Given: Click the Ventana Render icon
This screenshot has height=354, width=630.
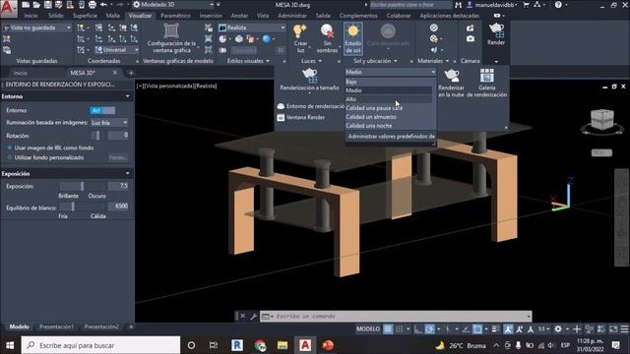Looking at the screenshot, I should (x=281, y=118).
